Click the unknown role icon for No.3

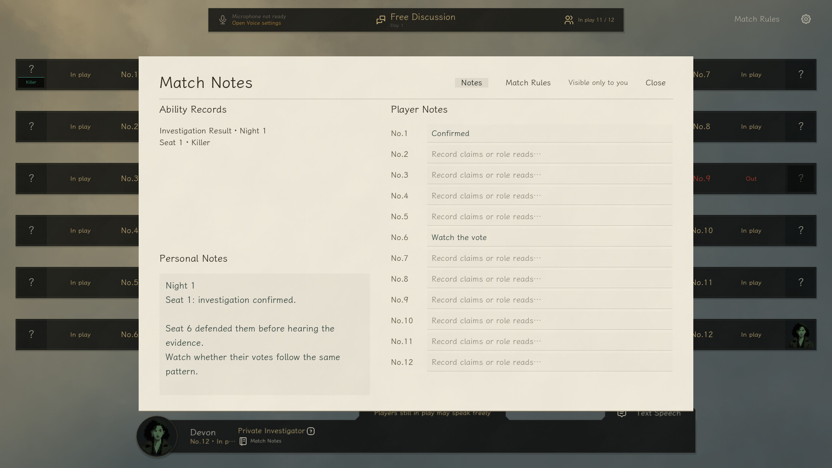[x=31, y=179]
